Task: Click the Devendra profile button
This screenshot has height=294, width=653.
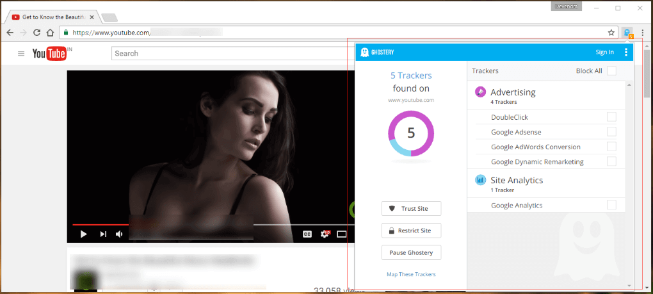Action: click(x=567, y=7)
